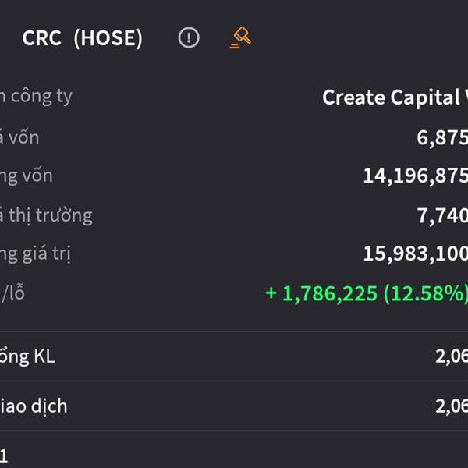Tap the '/lỗ' profit-loss label
The height and width of the screenshot is (468, 468).
pos(12,292)
